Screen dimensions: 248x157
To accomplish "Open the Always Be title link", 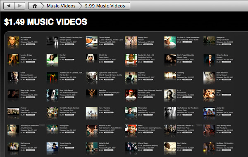I will tap(220, 38).
